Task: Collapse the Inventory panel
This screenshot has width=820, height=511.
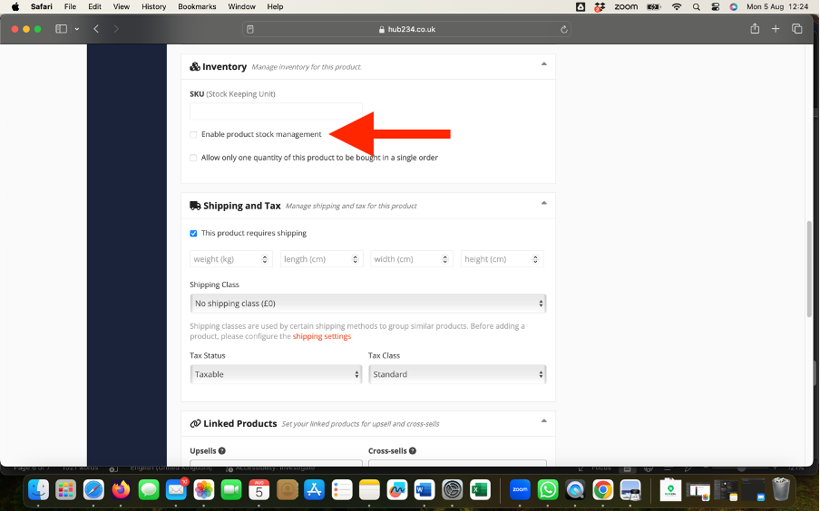Action: click(543, 64)
